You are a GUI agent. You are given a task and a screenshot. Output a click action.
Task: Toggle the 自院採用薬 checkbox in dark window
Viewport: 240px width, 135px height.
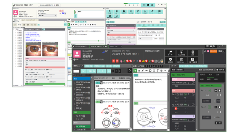click(x=204, y=70)
